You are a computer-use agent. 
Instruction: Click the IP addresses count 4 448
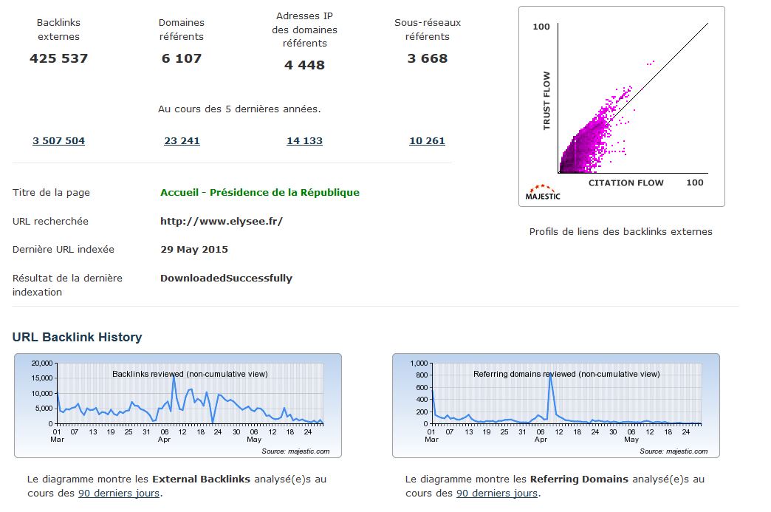[x=304, y=65]
